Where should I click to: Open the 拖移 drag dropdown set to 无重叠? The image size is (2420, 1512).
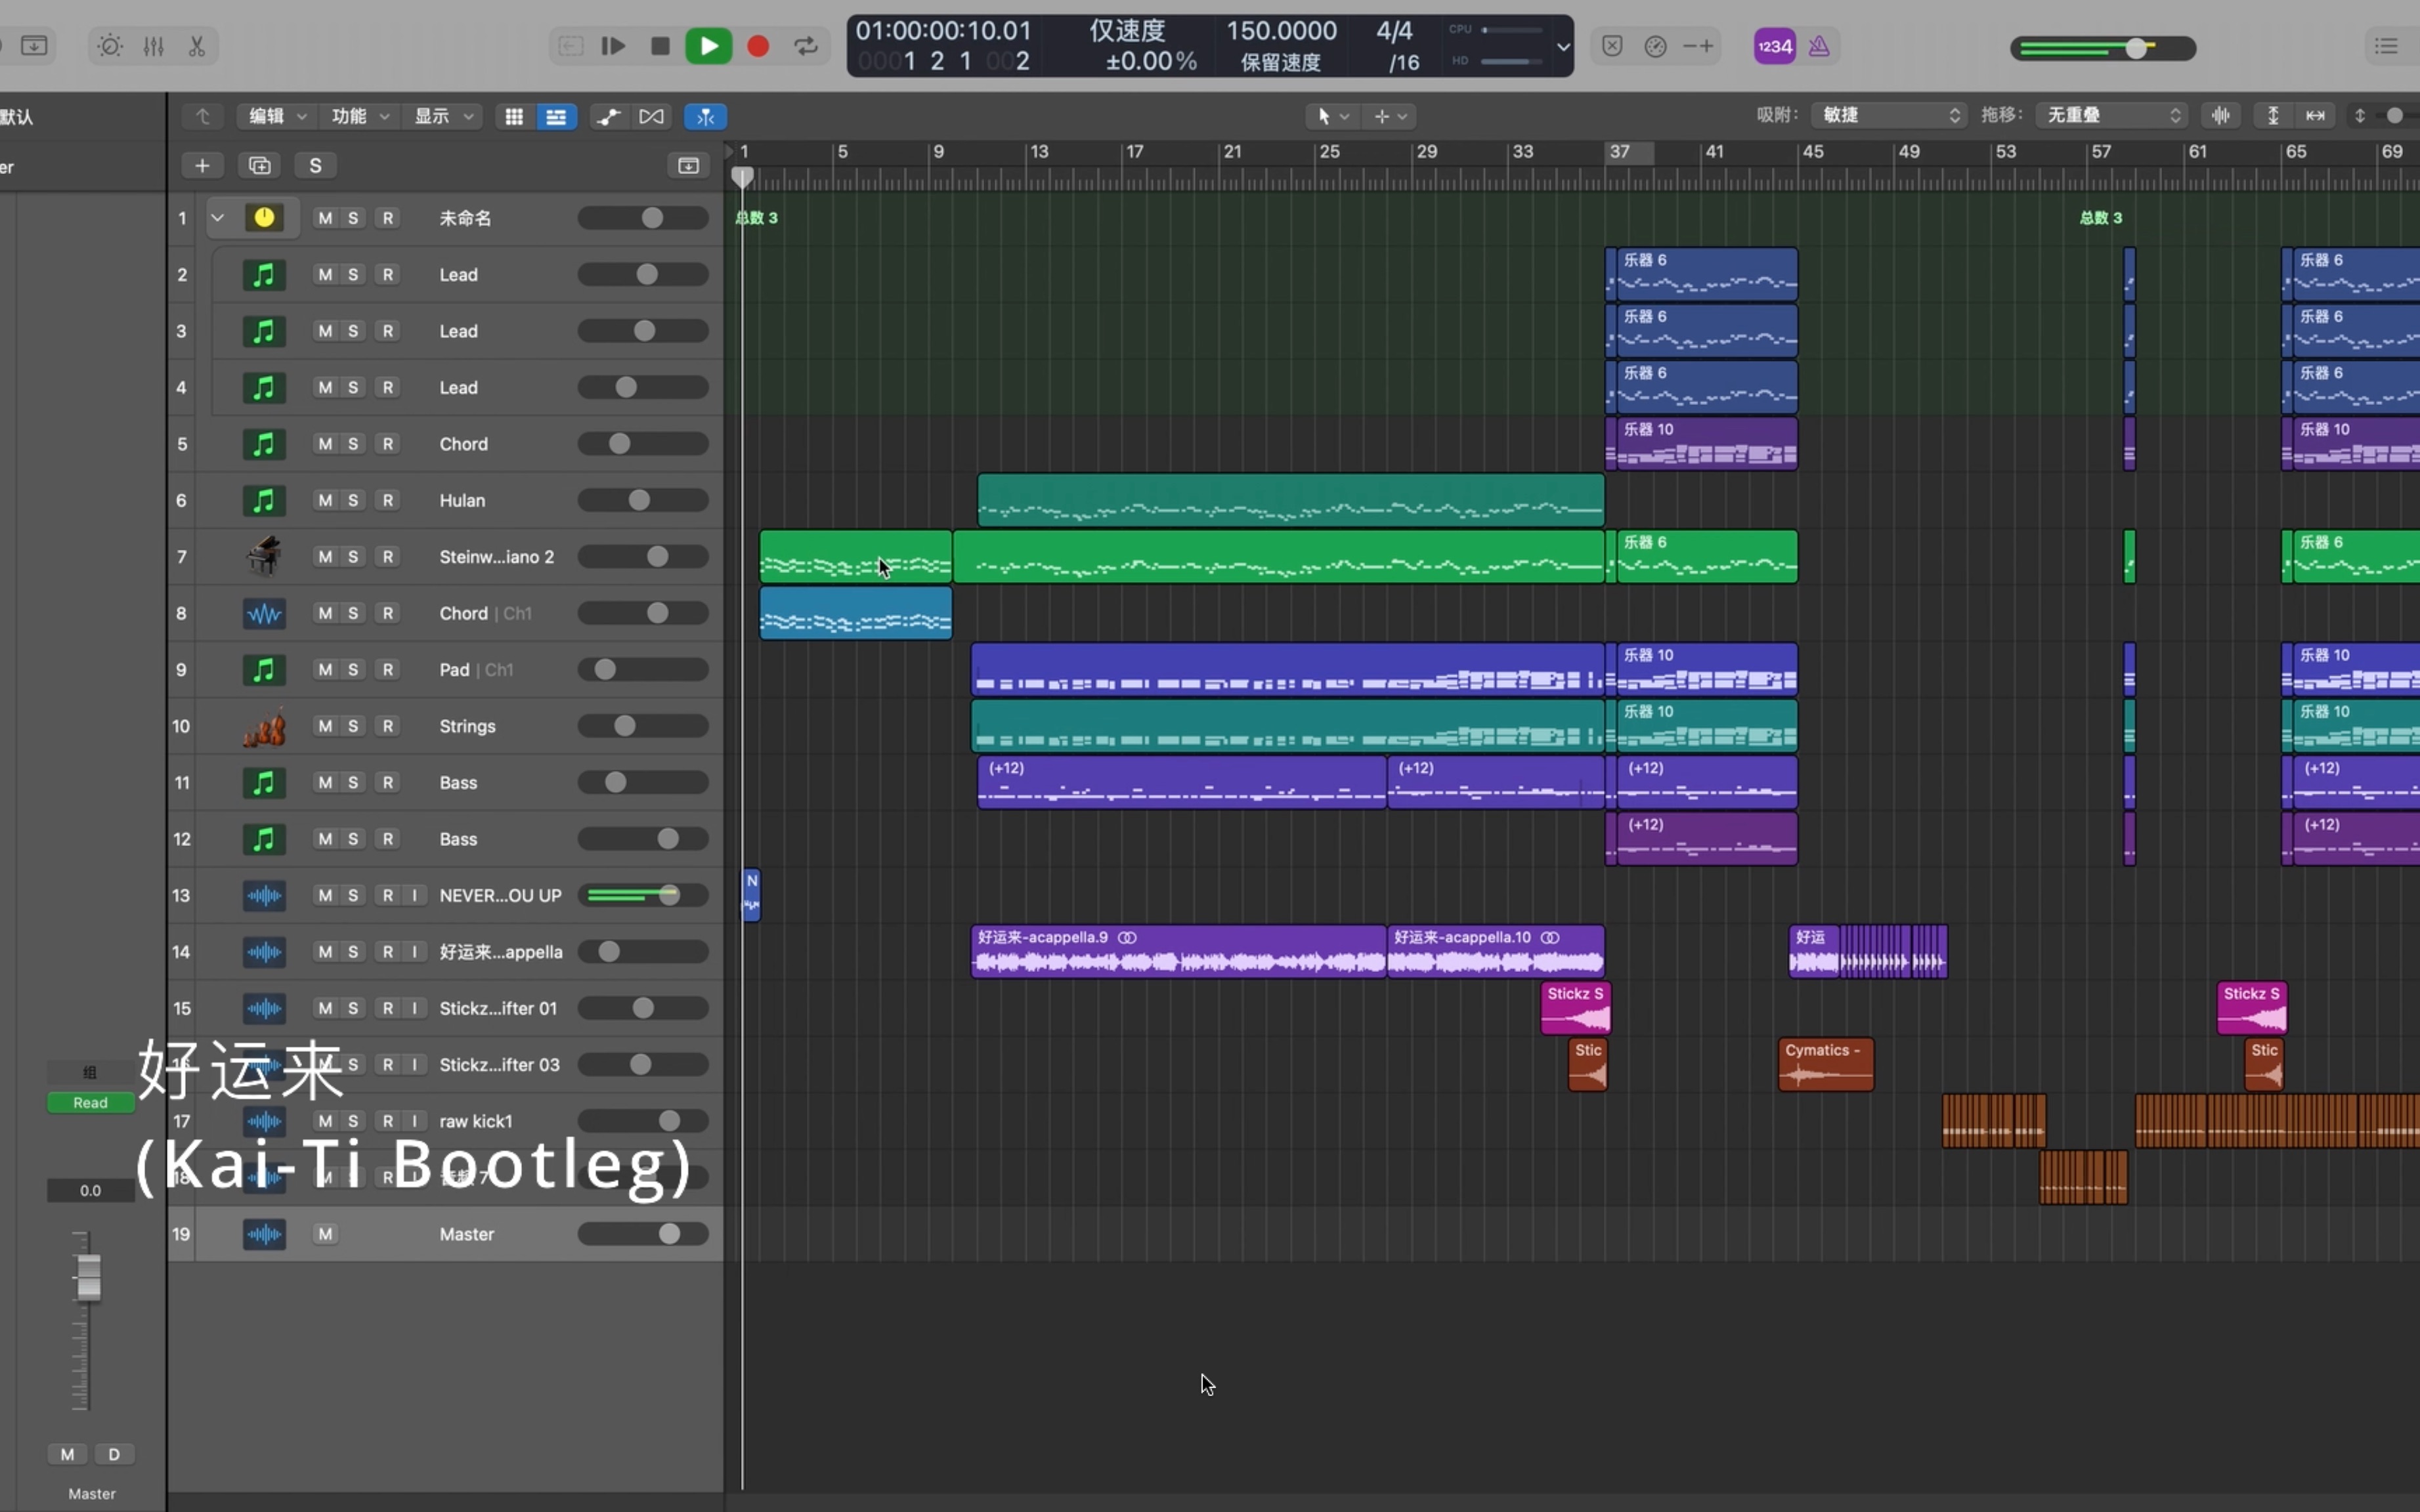tap(2111, 115)
